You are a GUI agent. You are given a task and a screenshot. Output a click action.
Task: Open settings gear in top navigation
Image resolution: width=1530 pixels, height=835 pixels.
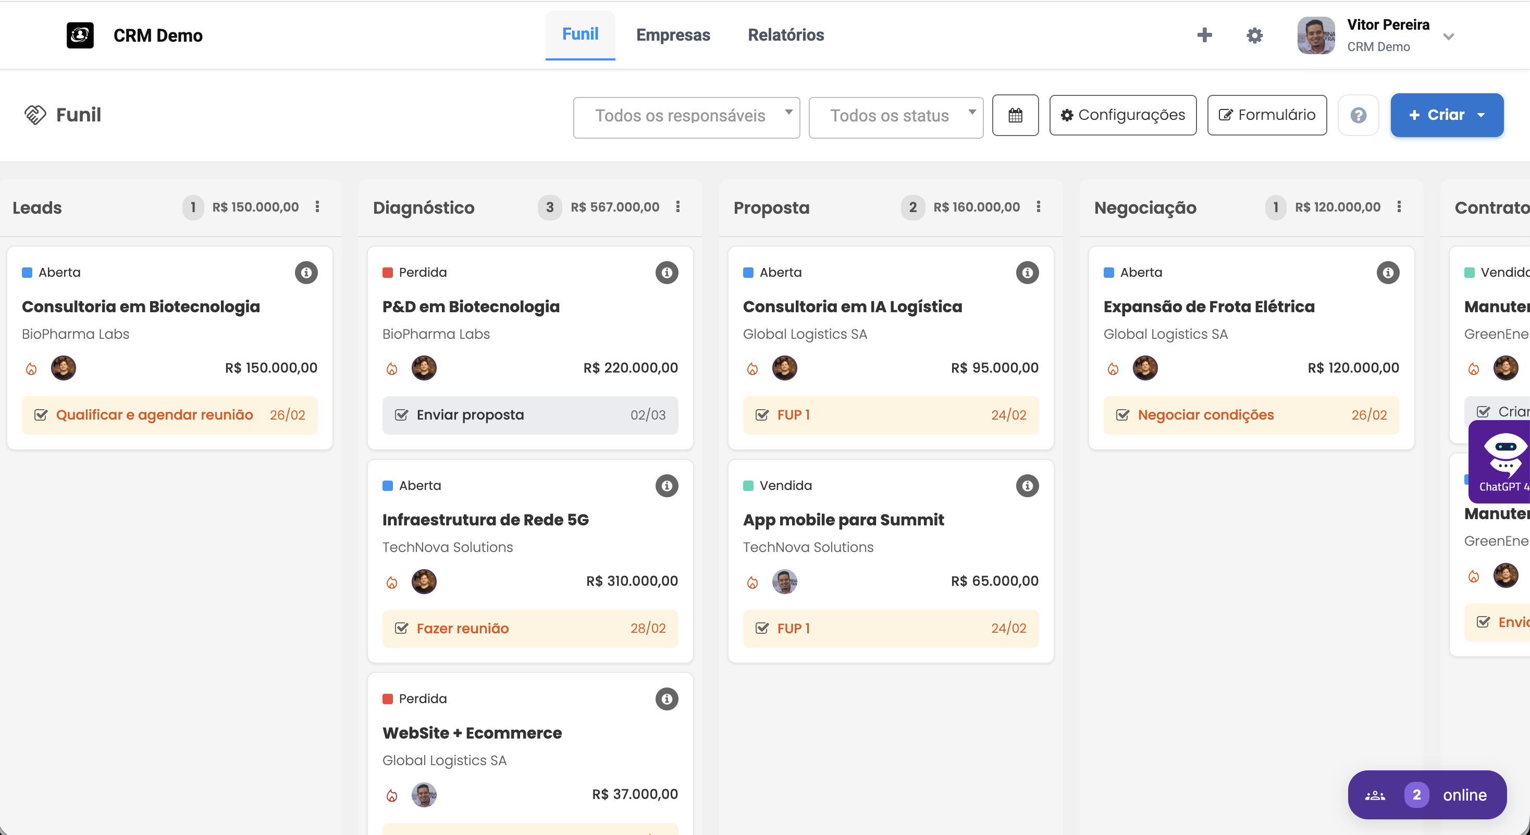point(1254,35)
